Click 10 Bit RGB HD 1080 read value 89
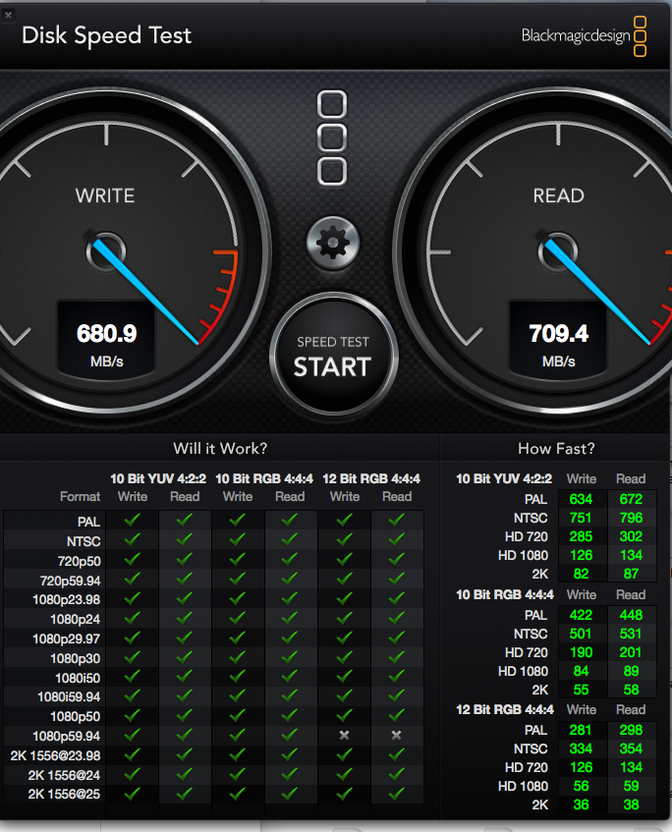 631,671
